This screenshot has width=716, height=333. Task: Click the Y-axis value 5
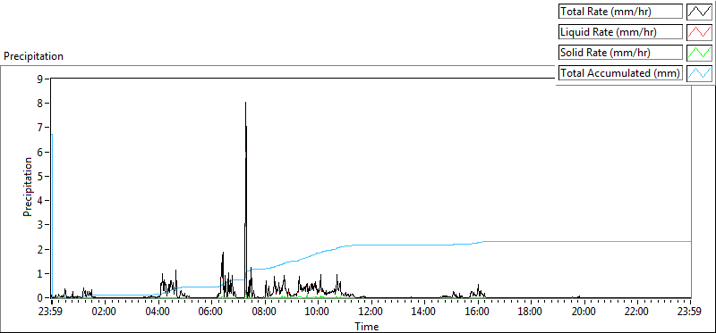(40, 176)
